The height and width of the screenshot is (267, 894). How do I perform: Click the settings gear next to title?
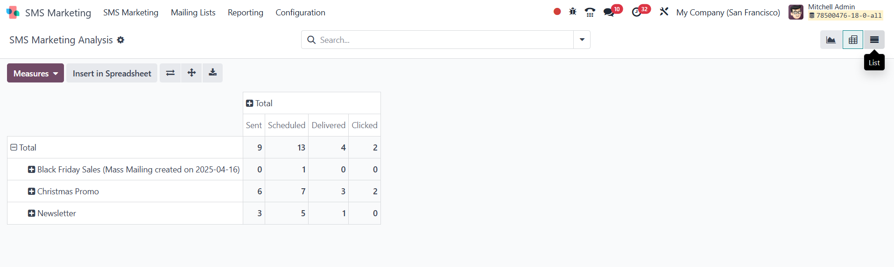tap(120, 40)
